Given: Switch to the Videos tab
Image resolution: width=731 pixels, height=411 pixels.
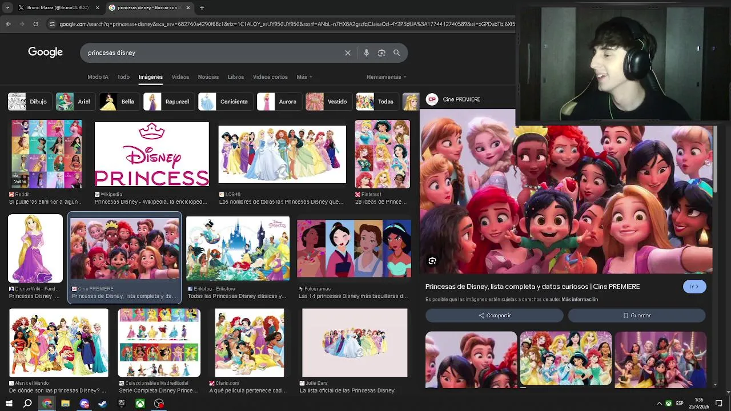Looking at the screenshot, I should coord(180,77).
